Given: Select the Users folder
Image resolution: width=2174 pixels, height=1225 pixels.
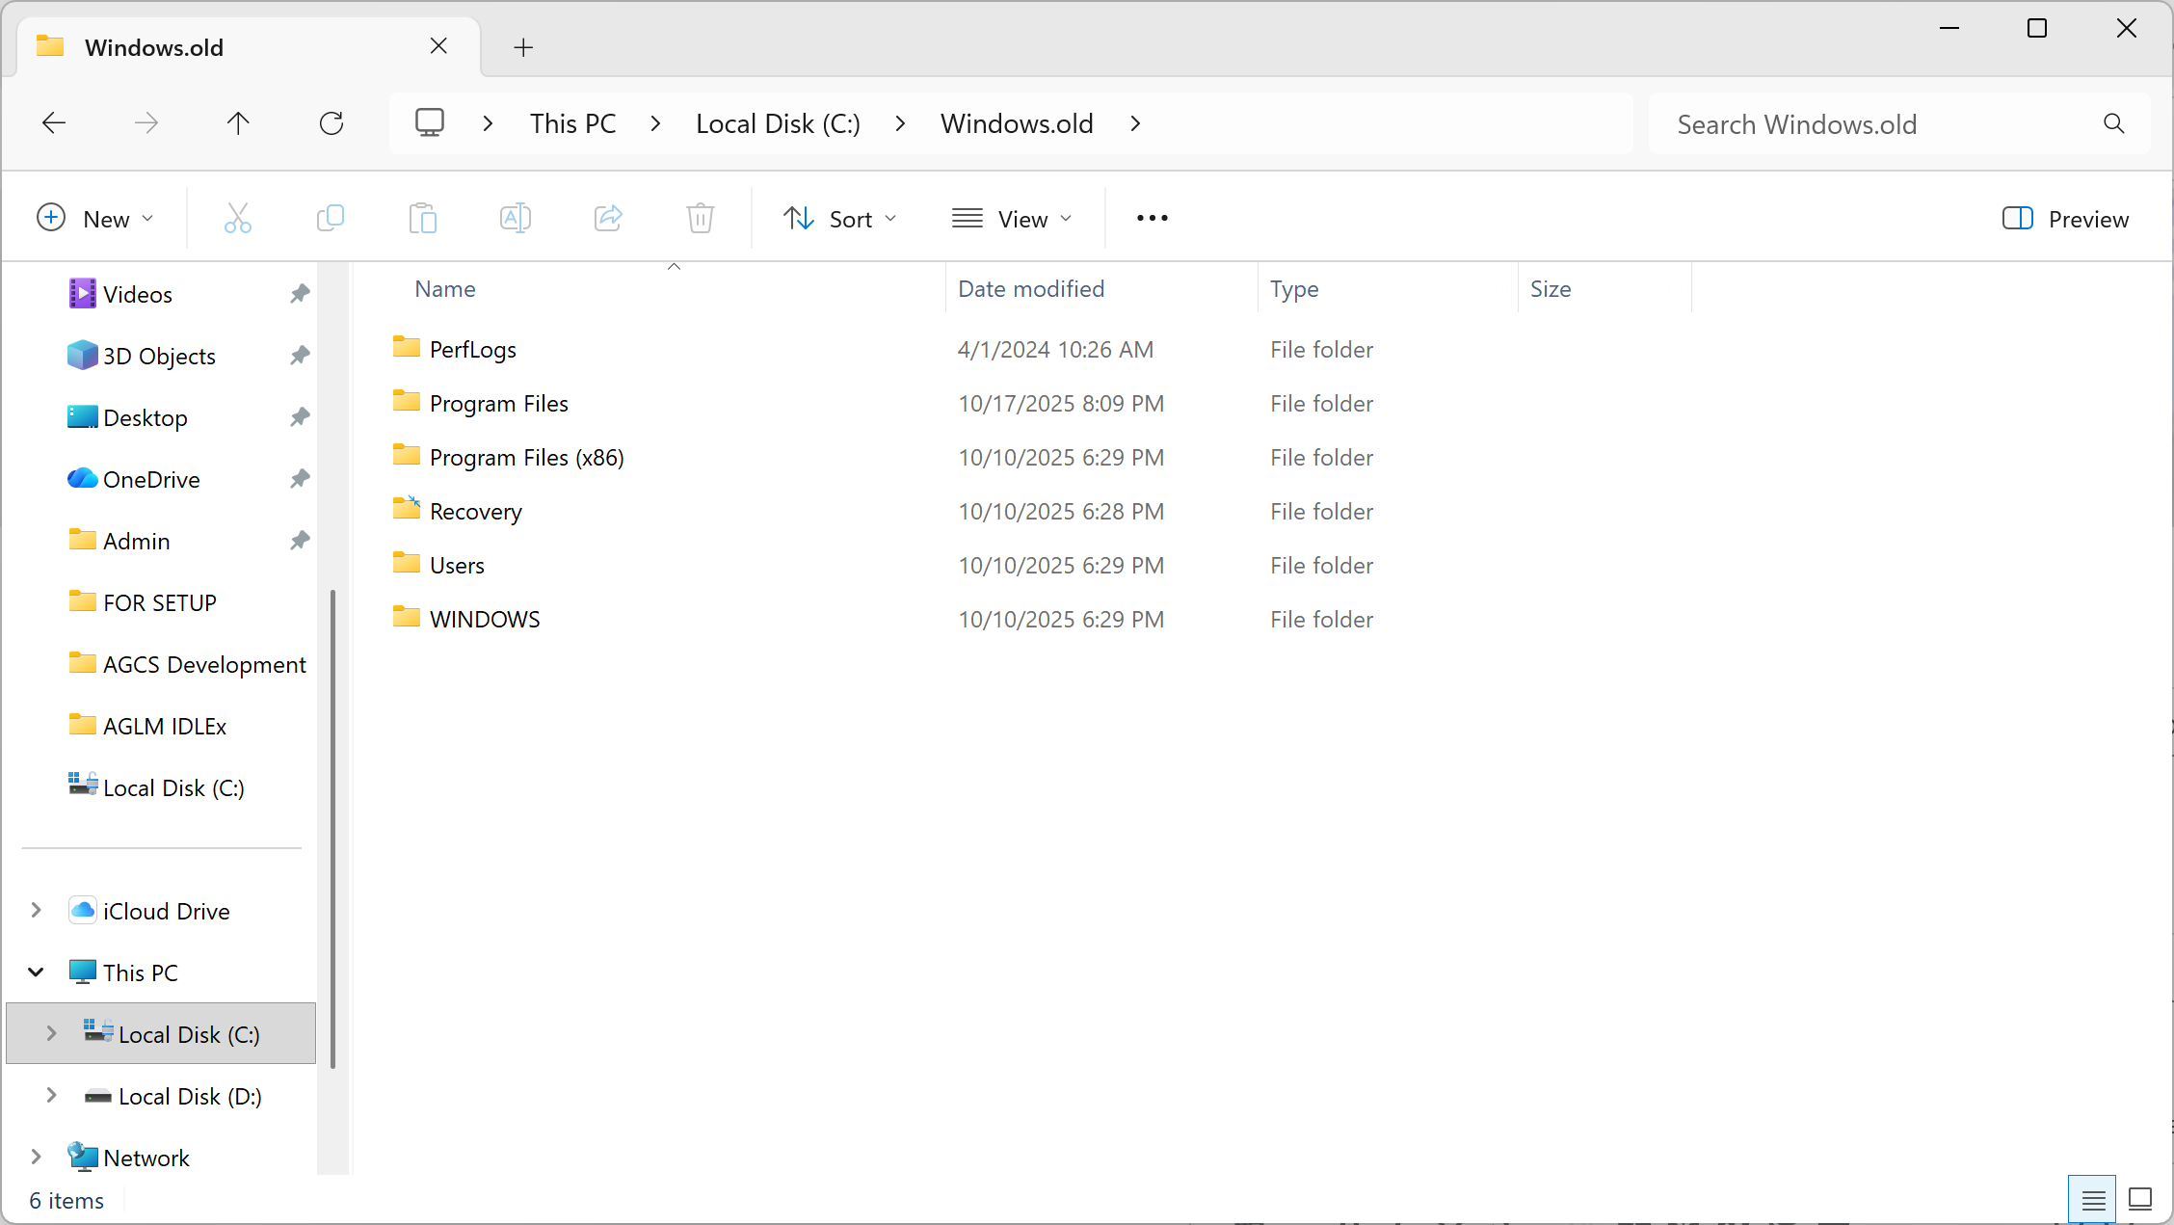Looking at the screenshot, I should (457, 565).
